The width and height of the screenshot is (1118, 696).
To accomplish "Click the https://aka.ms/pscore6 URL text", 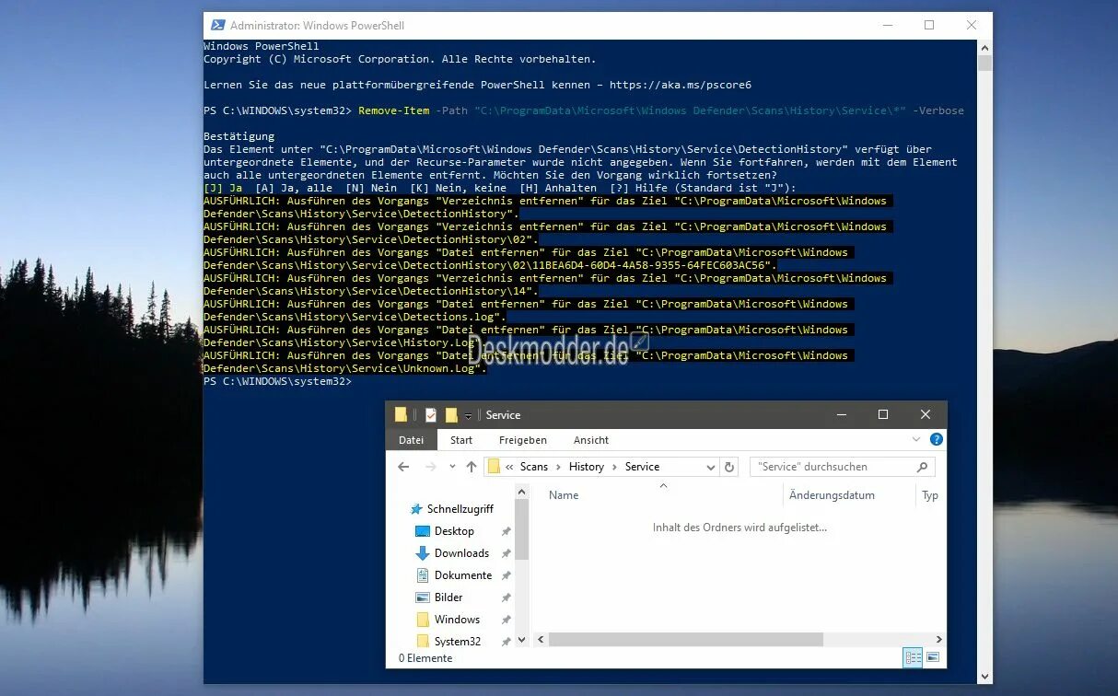I will (680, 85).
